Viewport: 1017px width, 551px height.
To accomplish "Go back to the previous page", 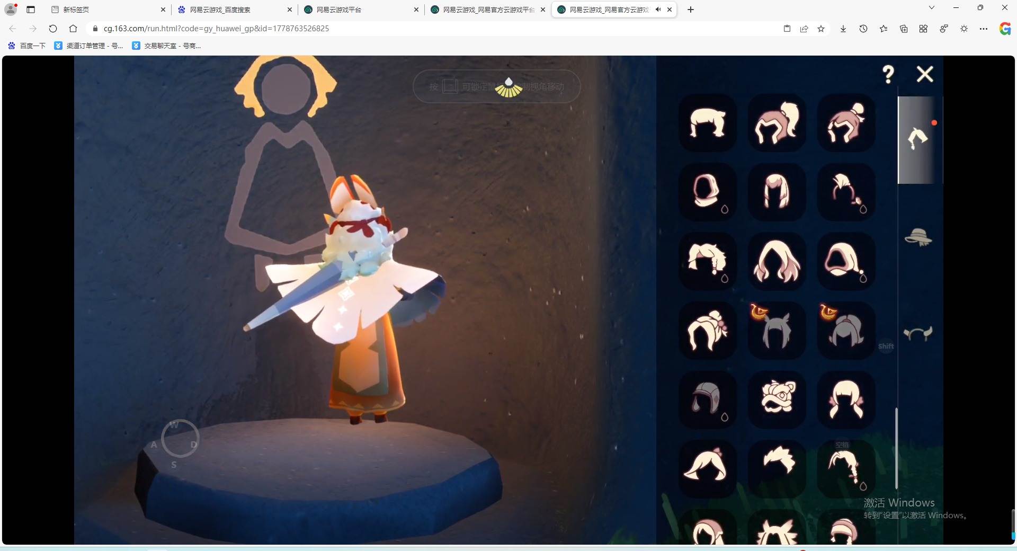I will click(x=13, y=29).
